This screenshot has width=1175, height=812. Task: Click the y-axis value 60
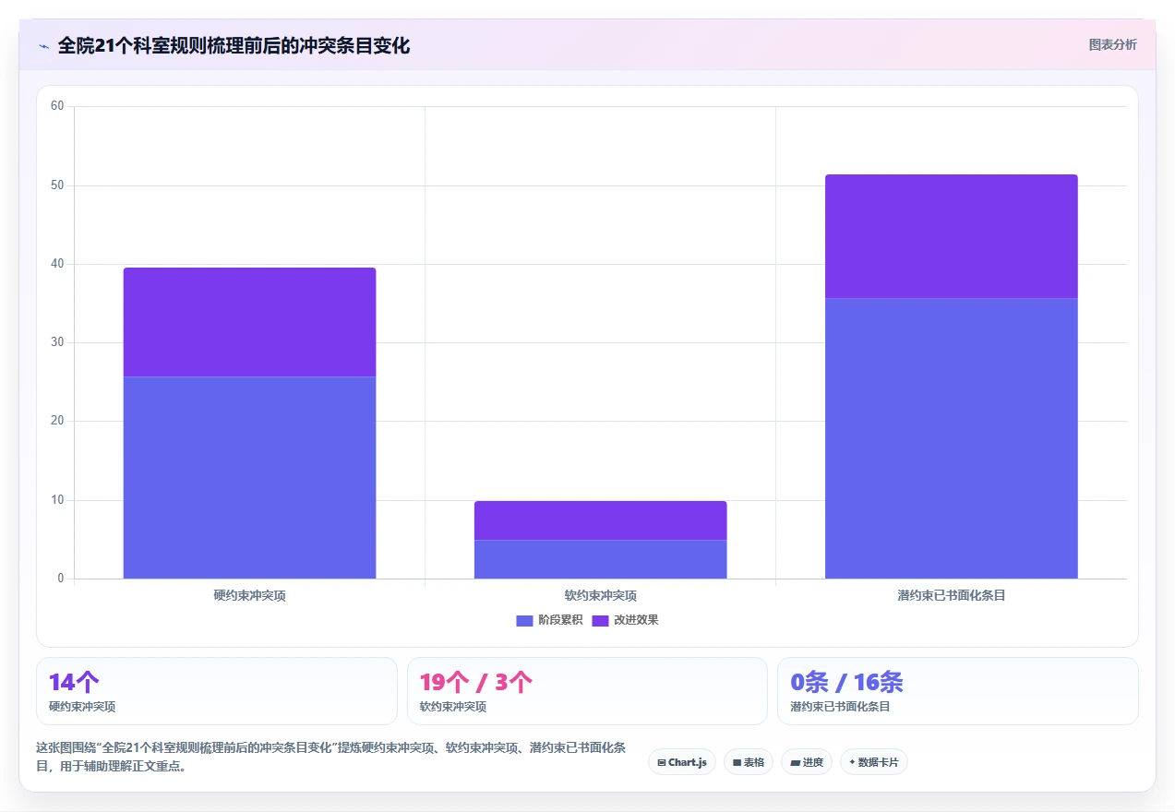click(57, 106)
